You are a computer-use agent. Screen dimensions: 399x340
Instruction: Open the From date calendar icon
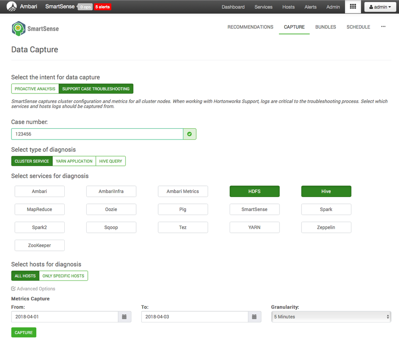pos(125,317)
